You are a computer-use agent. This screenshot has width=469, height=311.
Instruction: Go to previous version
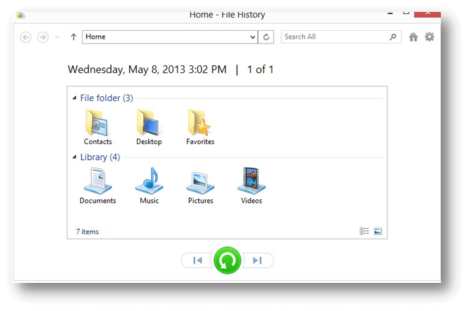pyautogui.click(x=197, y=260)
